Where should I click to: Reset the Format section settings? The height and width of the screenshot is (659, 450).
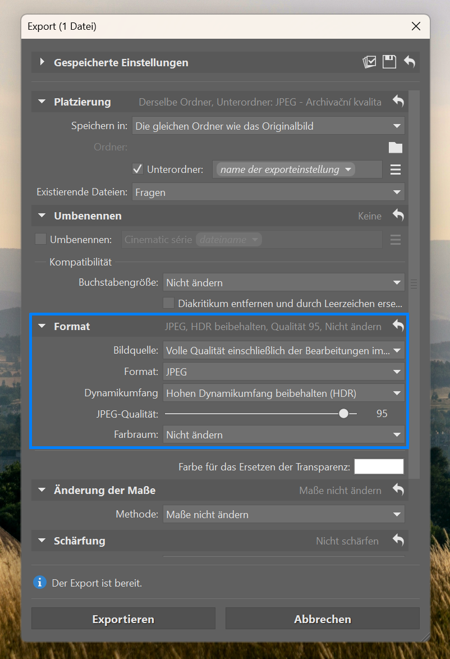tap(398, 326)
